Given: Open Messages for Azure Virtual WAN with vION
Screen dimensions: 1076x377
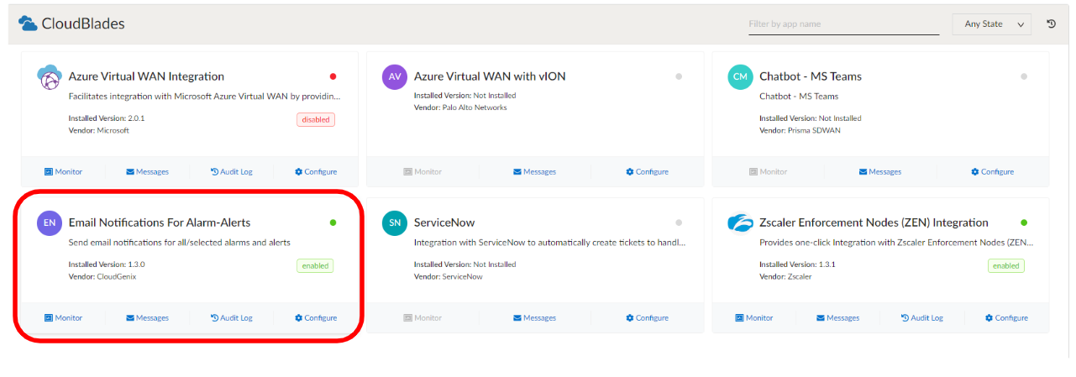Looking at the screenshot, I should tap(534, 171).
